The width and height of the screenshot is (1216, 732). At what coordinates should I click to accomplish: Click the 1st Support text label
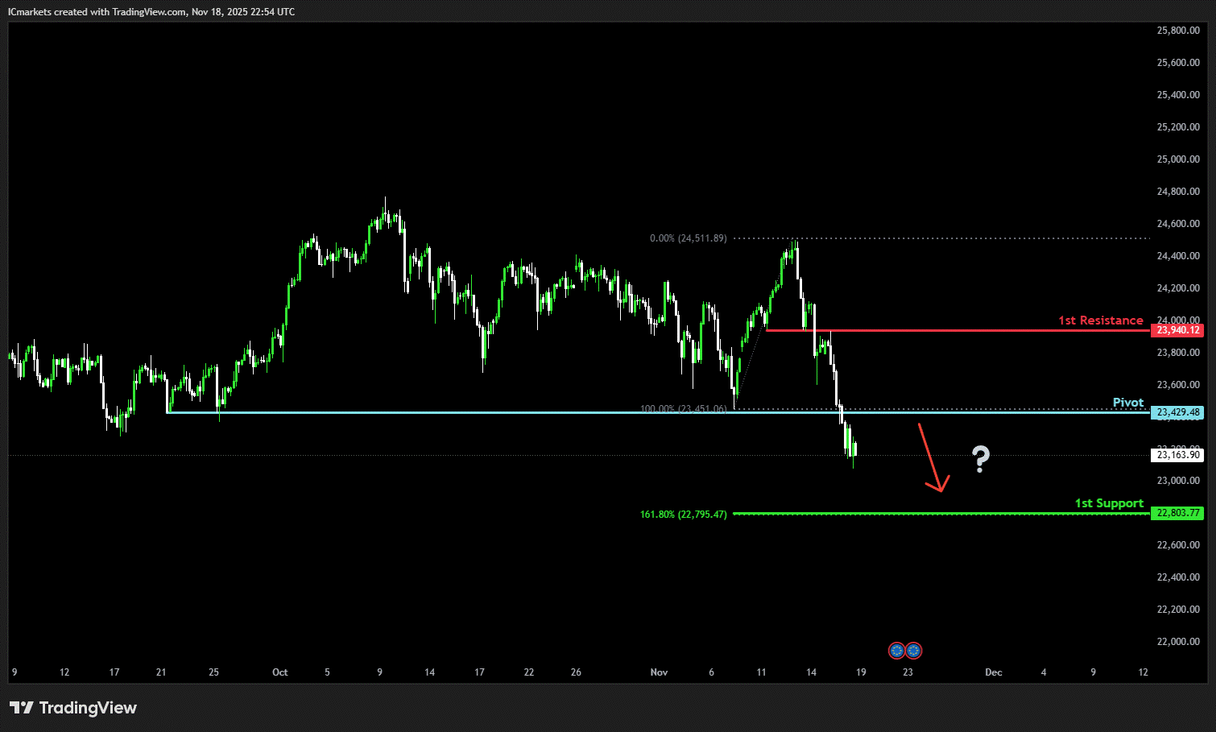(1109, 503)
